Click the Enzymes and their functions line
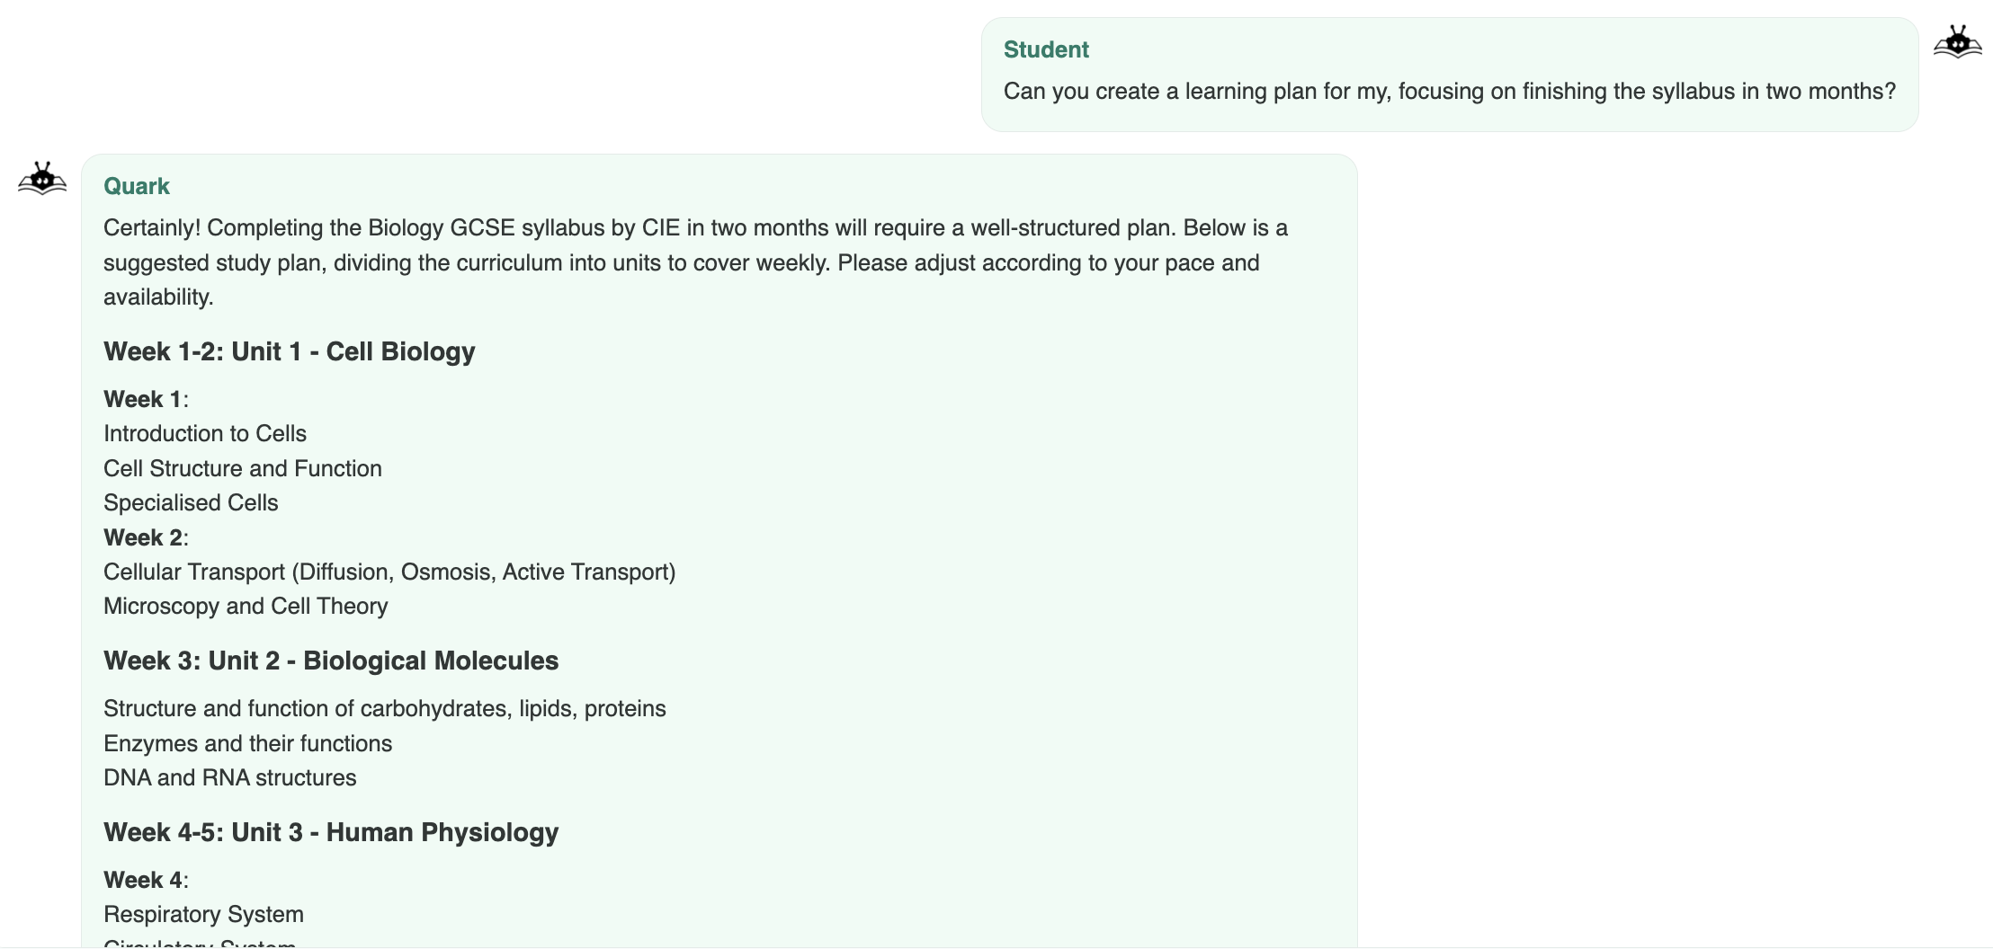This screenshot has width=1993, height=949. (248, 744)
